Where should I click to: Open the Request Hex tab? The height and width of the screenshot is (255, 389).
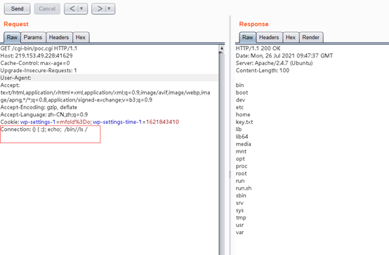[81, 37]
